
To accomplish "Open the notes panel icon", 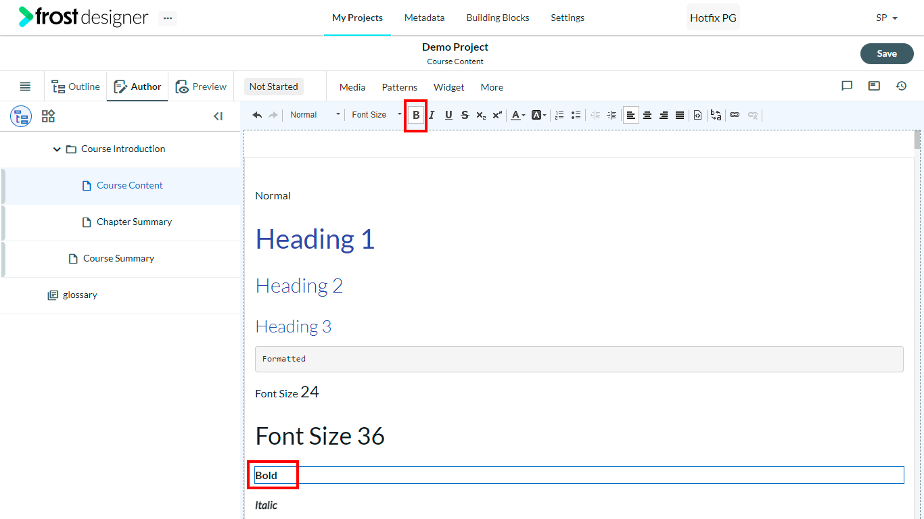I will [x=874, y=86].
